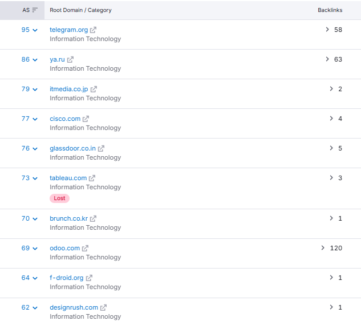Open designrush.com external link icon
361x321 pixels.
click(x=103, y=308)
